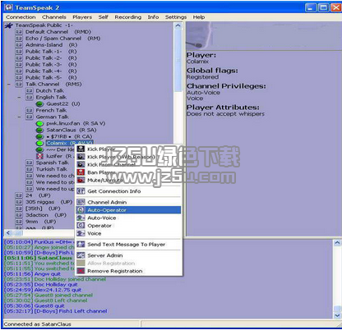Select the Turkish Talk channel
342x330 pixels.
pos(52,169)
